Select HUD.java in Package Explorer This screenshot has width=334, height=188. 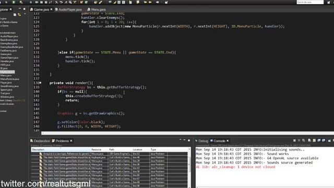click(x=5, y=65)
